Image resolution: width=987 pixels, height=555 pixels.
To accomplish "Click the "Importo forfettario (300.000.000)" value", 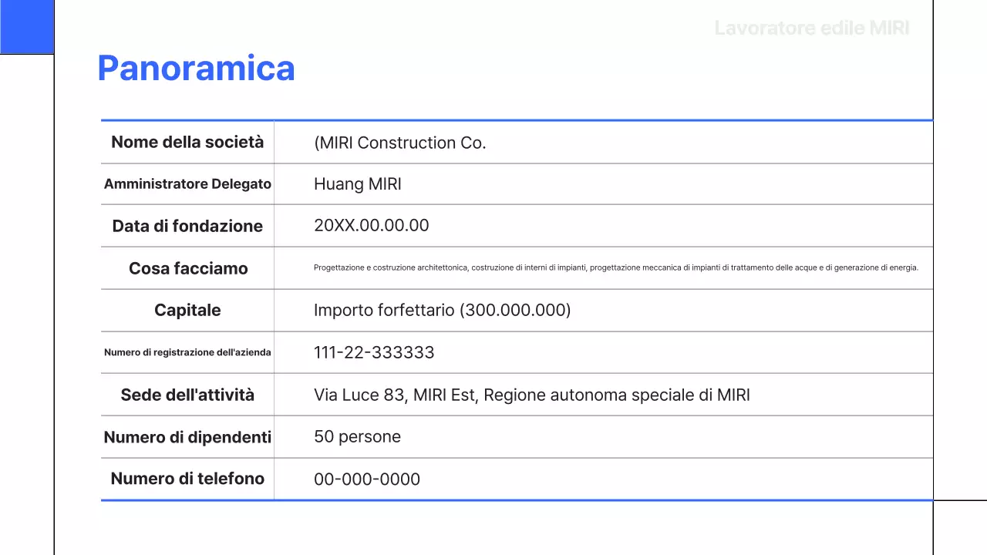I will 442,310.
